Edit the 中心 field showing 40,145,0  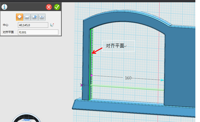coord(33,25)
